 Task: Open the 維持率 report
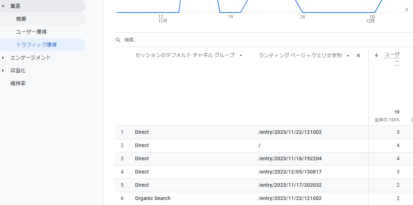(x=18, y=83)
